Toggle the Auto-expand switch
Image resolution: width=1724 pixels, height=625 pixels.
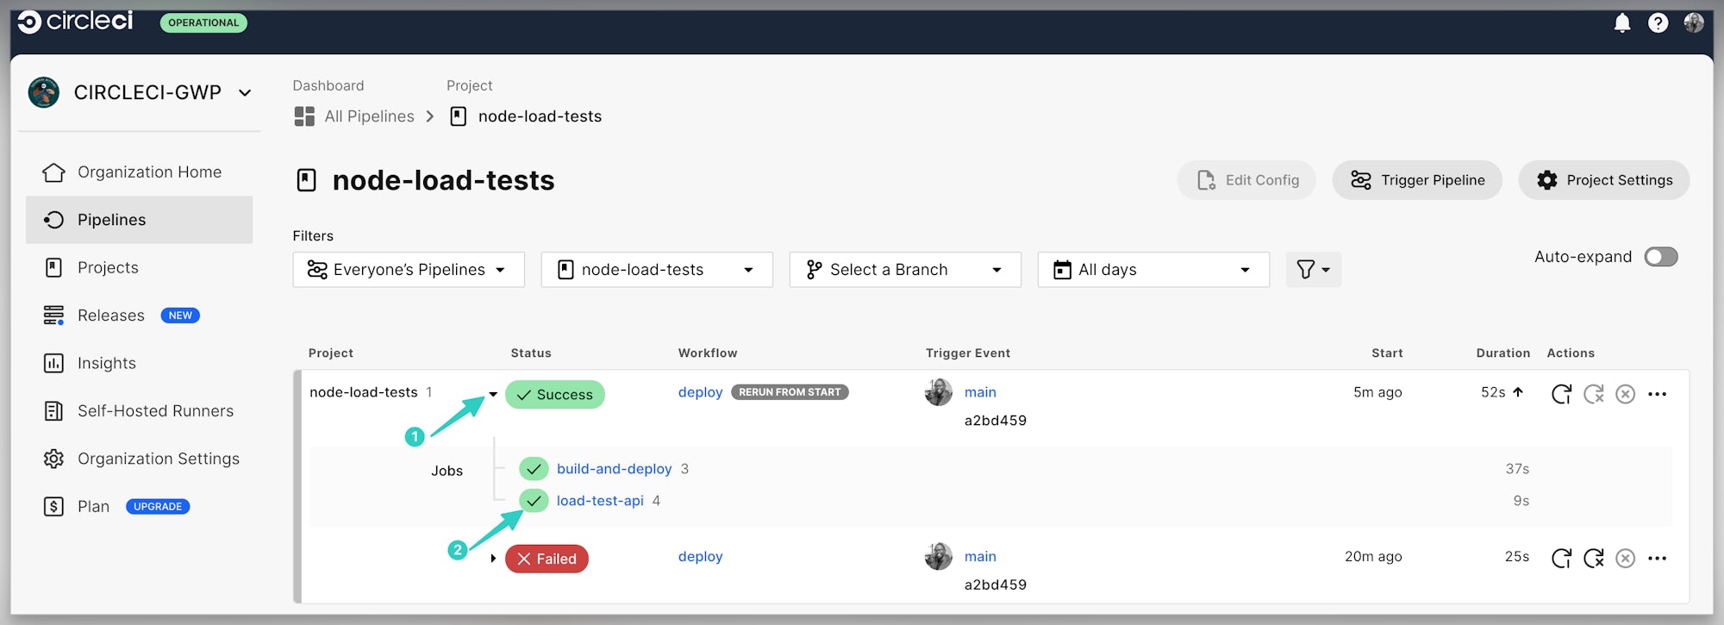1660,257
